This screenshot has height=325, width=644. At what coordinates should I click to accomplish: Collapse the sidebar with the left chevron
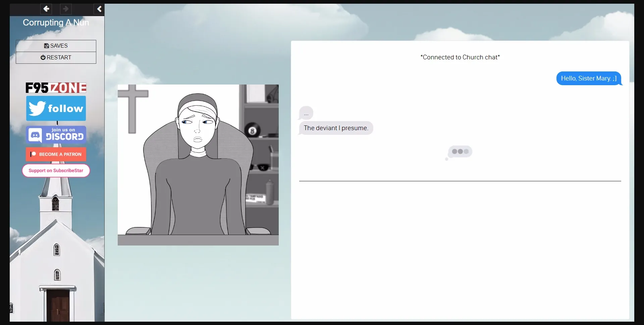99,9
